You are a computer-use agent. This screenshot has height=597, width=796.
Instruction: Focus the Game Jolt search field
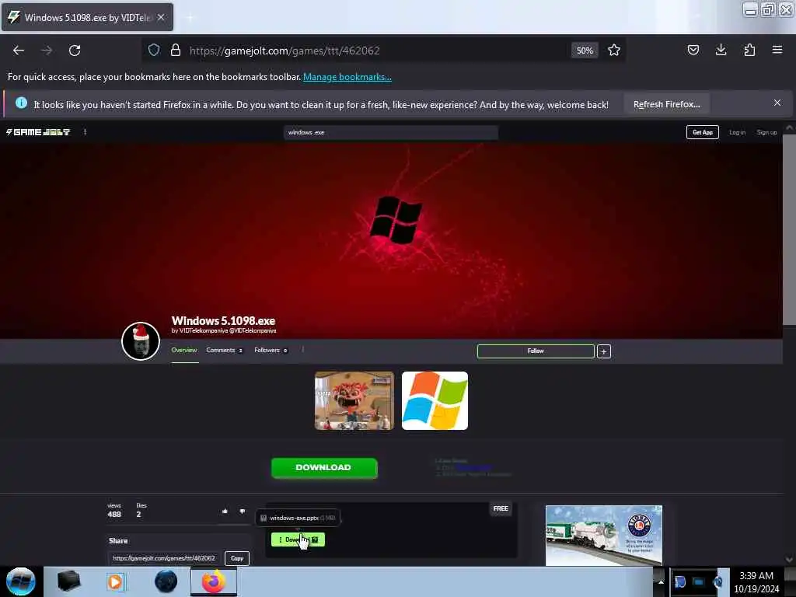click(x=391, y=132)
